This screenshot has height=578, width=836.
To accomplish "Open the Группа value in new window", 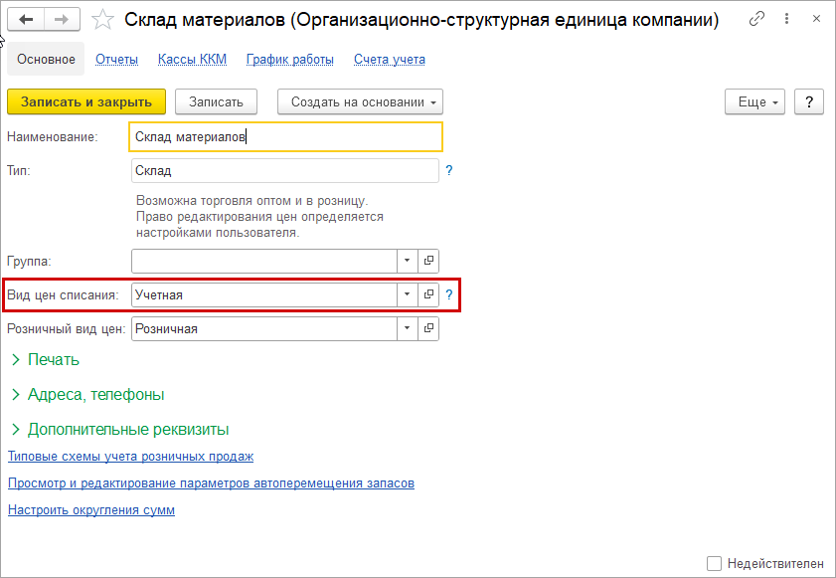I will [x=428, y=261].
